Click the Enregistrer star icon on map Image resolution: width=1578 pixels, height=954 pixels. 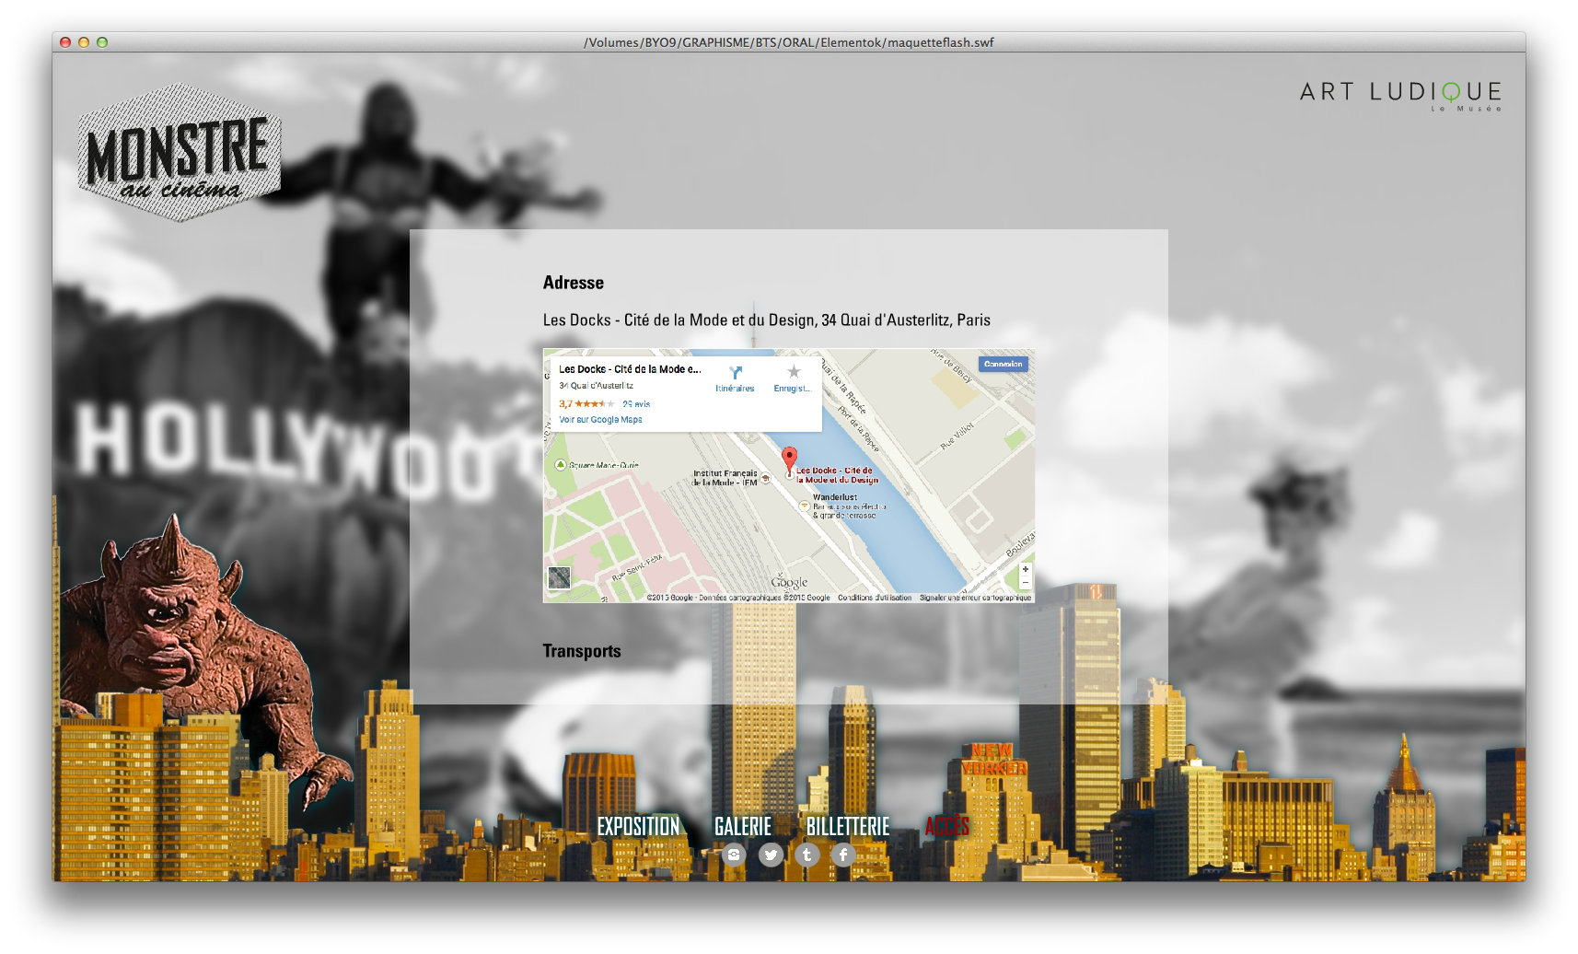click(x=794, y=372)
